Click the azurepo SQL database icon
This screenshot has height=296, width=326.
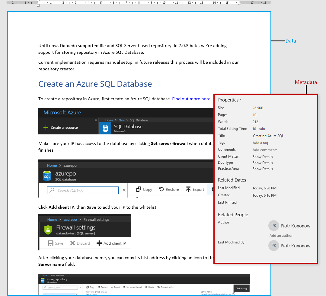click(47, 176)
